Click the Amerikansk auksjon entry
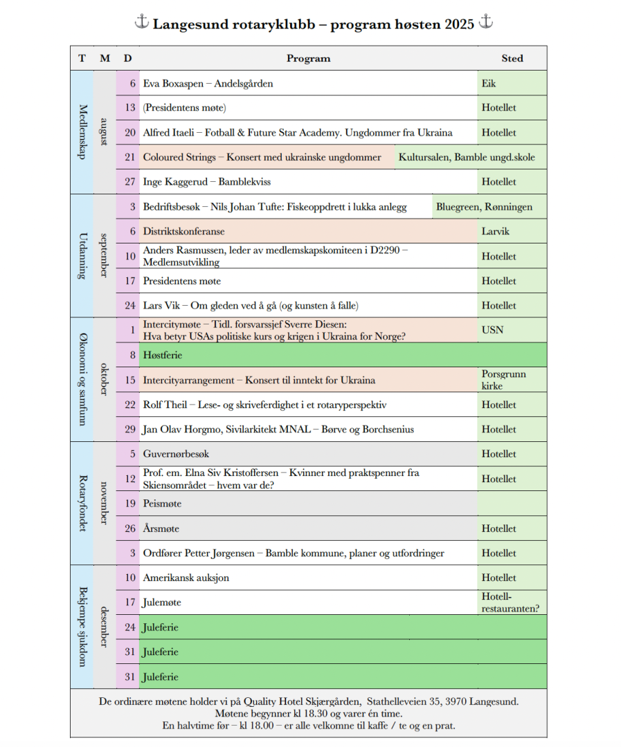The height and width of the screenshot is (747, 621). [x=186, y=578]
